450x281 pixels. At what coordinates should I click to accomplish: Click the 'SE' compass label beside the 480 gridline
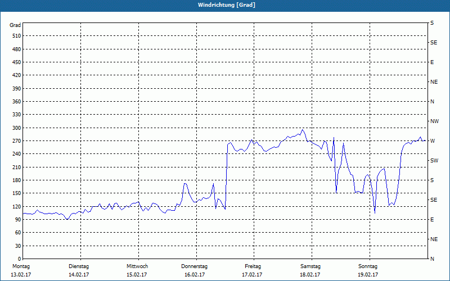click(x=434, y=43)
